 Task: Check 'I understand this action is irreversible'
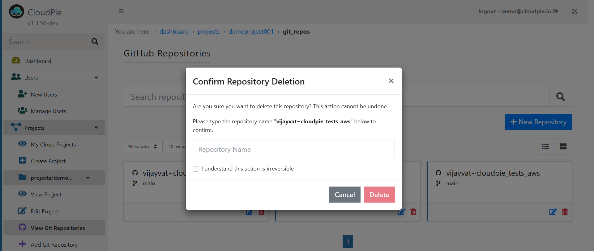coord(195,169)
